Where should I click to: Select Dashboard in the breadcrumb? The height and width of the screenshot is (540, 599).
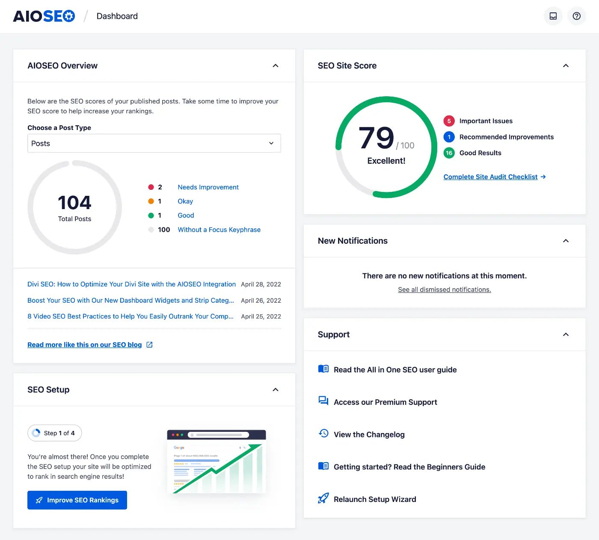117,16
